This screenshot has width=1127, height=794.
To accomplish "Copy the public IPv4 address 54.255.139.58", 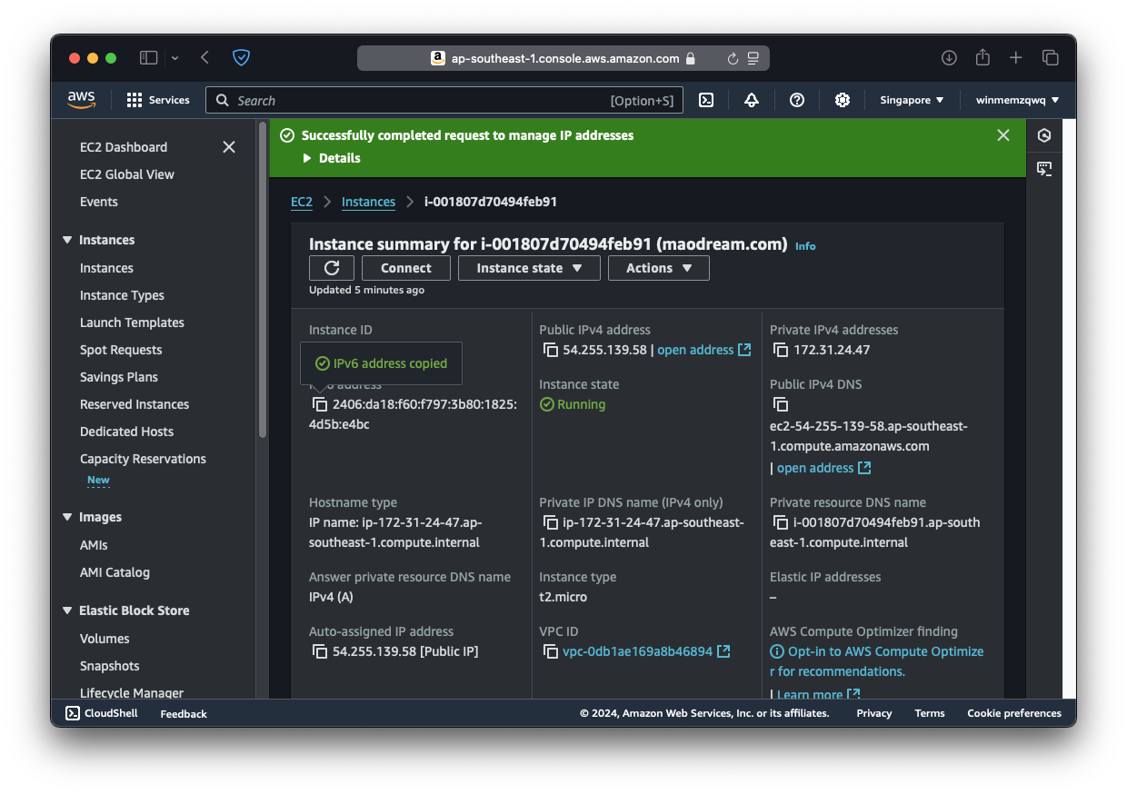I will point(551,350).
